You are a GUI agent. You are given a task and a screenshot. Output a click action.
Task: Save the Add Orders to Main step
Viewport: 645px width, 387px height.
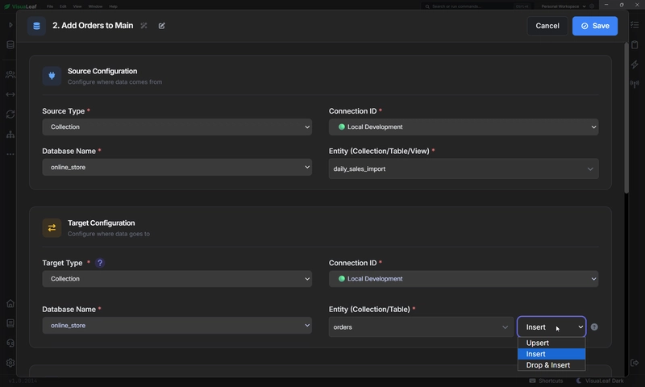(595, 26)
